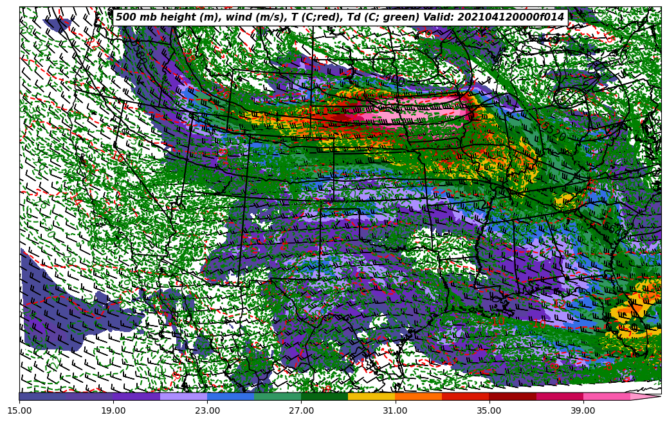Click the 39.00 colorbar tick label
667x422 pixels.
tap(583, 409)
